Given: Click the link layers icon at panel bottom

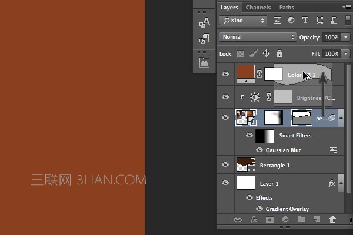Looking at the screenshot, I should [238, 220].
